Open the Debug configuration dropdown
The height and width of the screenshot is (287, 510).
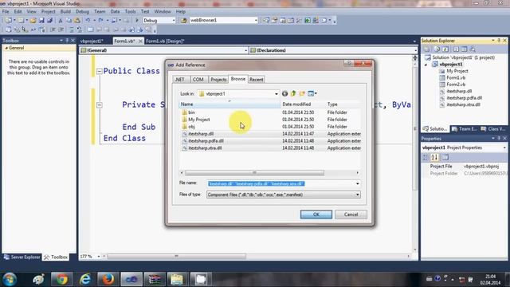click(174, 20)
